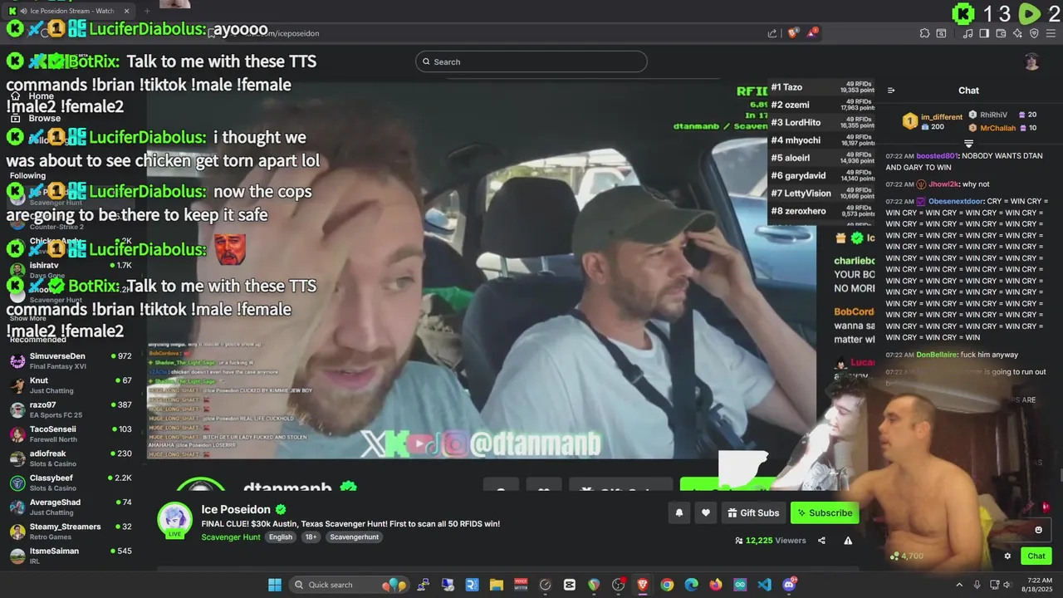Click Obesenextdoor username in chat
1063x598 pixels.
pos(956,201)
